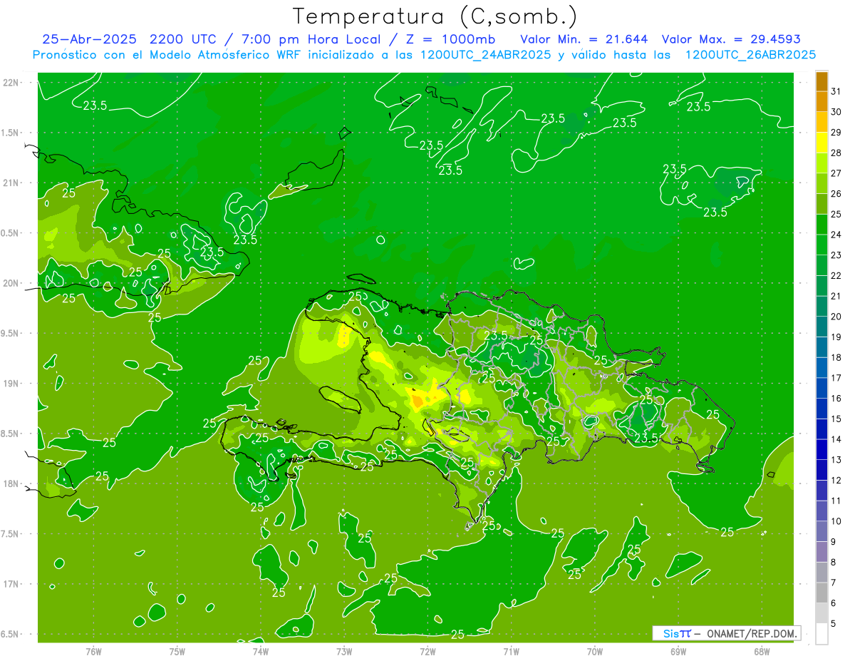Click the 'ONAMET/REP.DOM.' credit label

coord(750,633)
